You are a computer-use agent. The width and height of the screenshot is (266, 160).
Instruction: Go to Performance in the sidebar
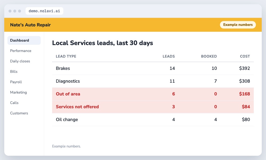[x=21, y=51]
